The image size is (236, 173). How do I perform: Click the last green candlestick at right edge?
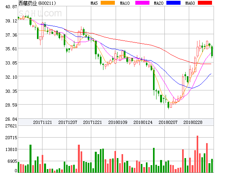click(212, 52)
